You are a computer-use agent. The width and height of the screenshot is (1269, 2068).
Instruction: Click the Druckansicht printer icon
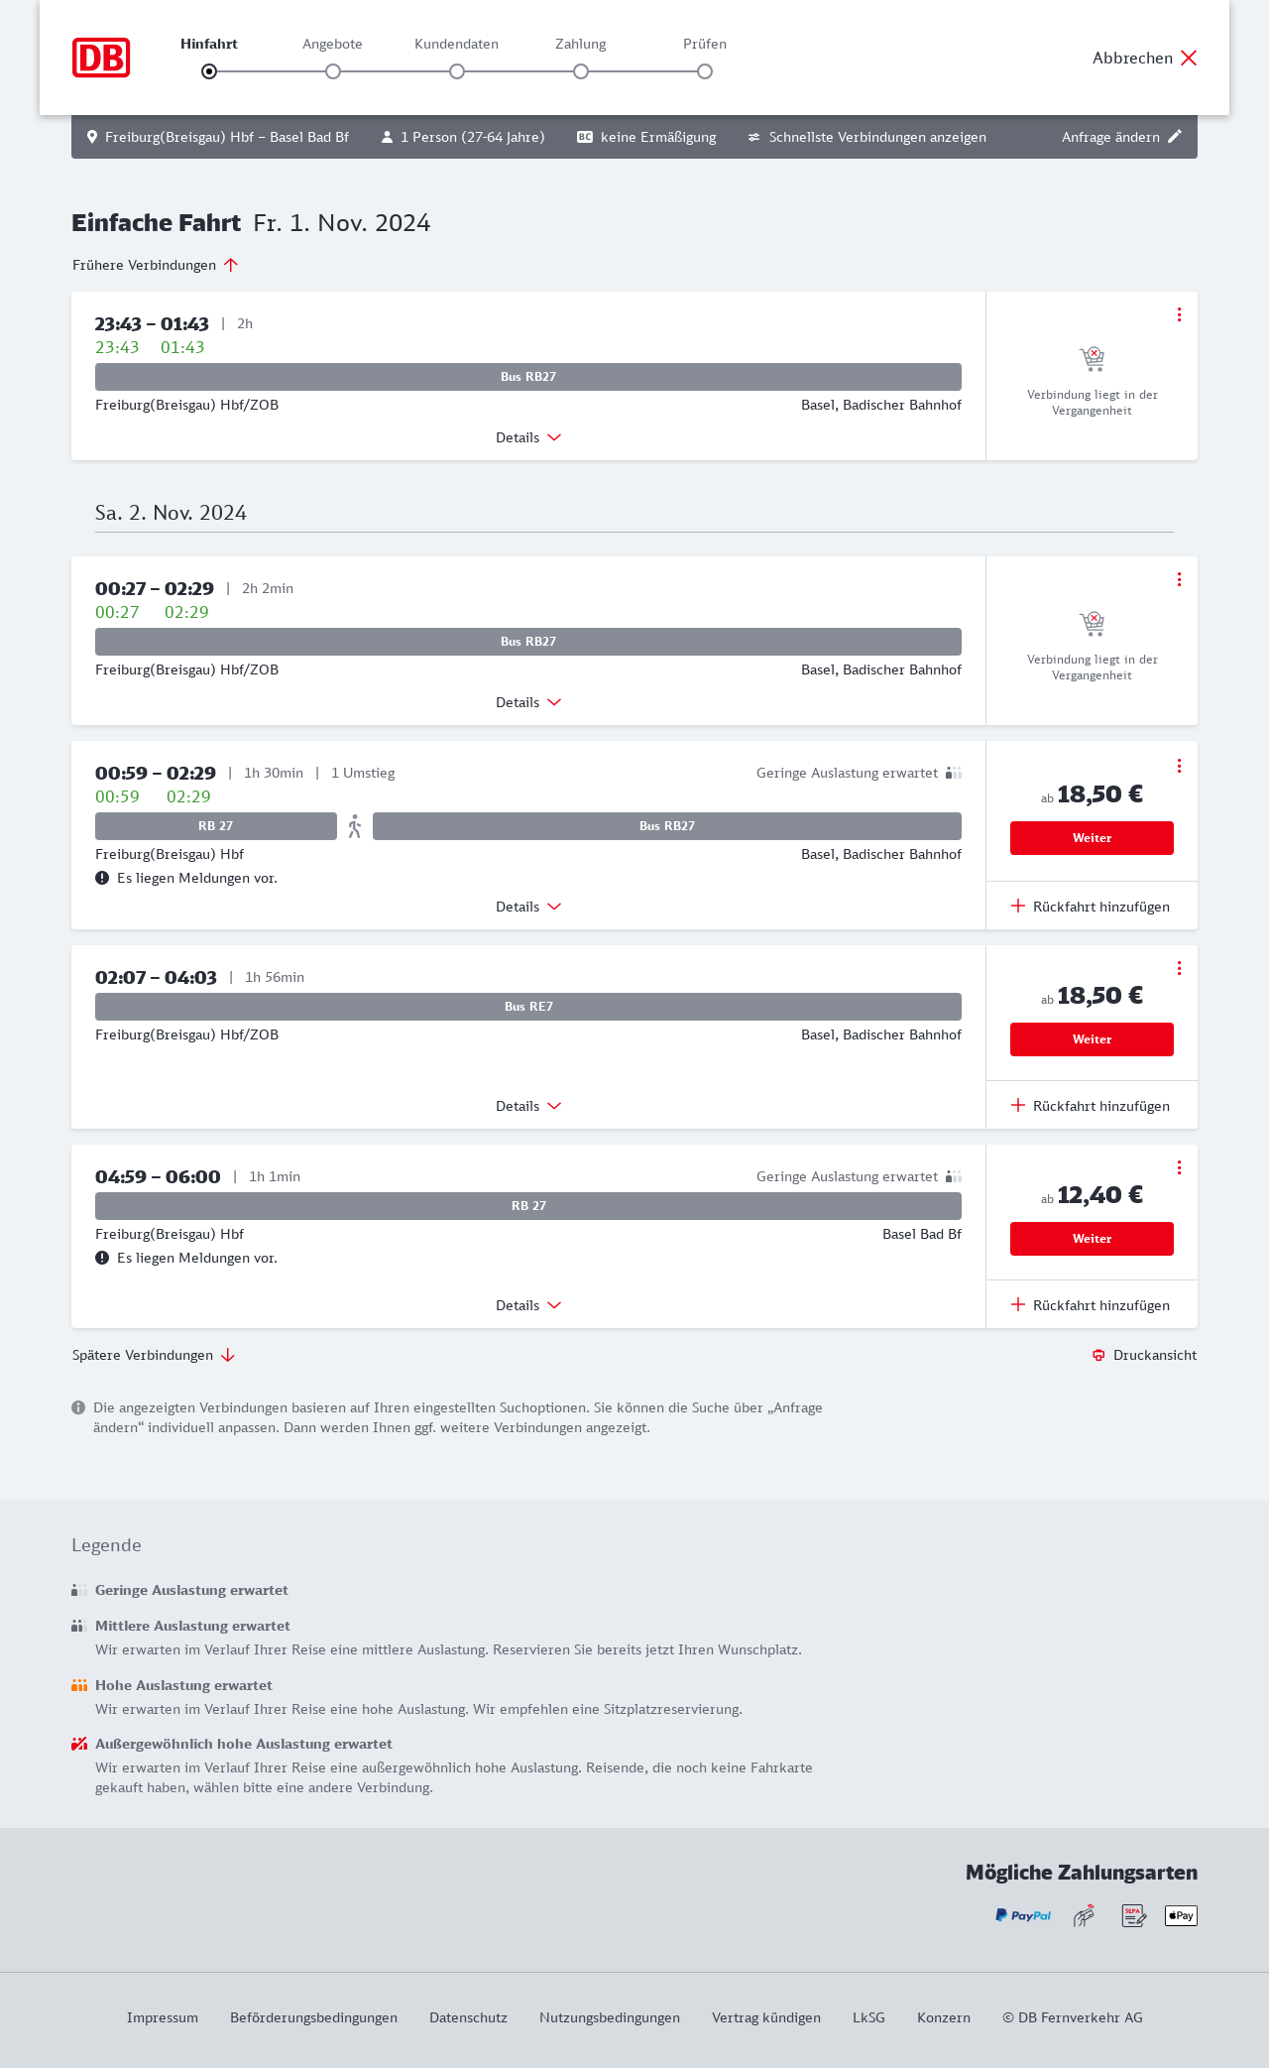click(x=1098, y=1355)
